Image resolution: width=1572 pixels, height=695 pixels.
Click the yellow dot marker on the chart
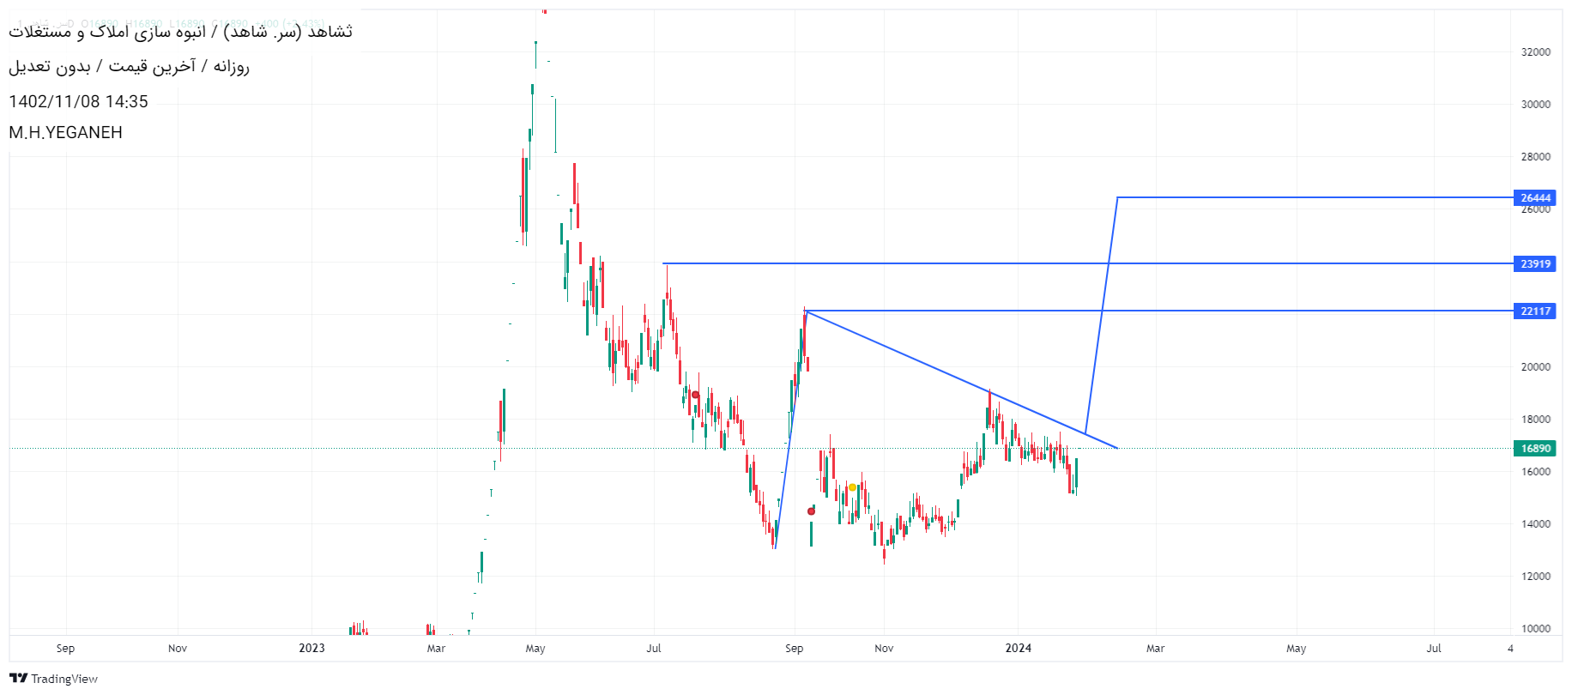coord(852,487)
